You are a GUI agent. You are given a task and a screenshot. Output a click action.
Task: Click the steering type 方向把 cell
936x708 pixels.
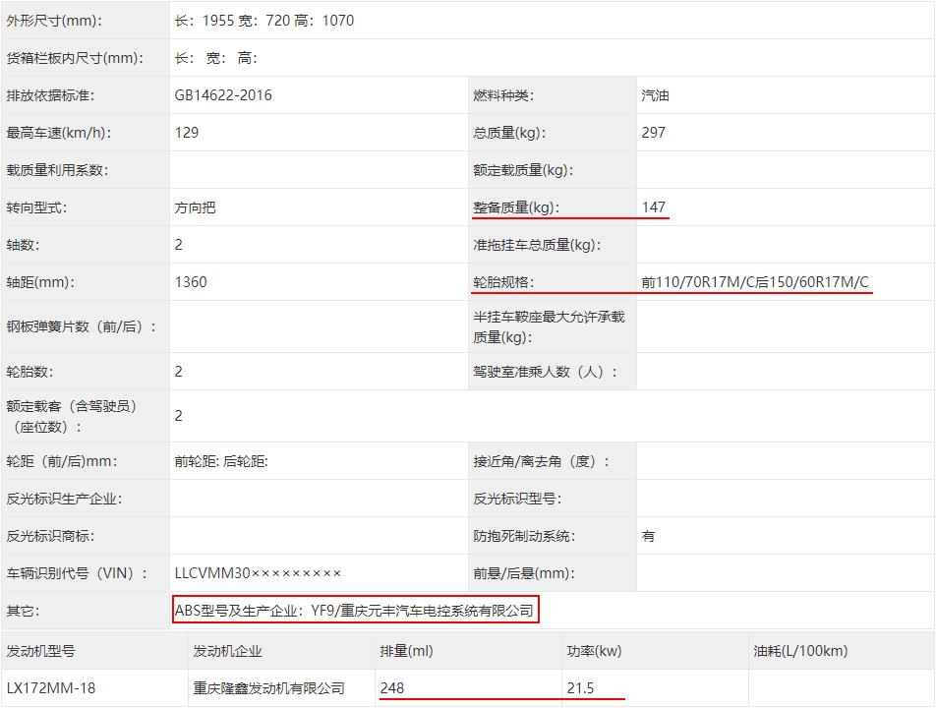coord(194,207)
